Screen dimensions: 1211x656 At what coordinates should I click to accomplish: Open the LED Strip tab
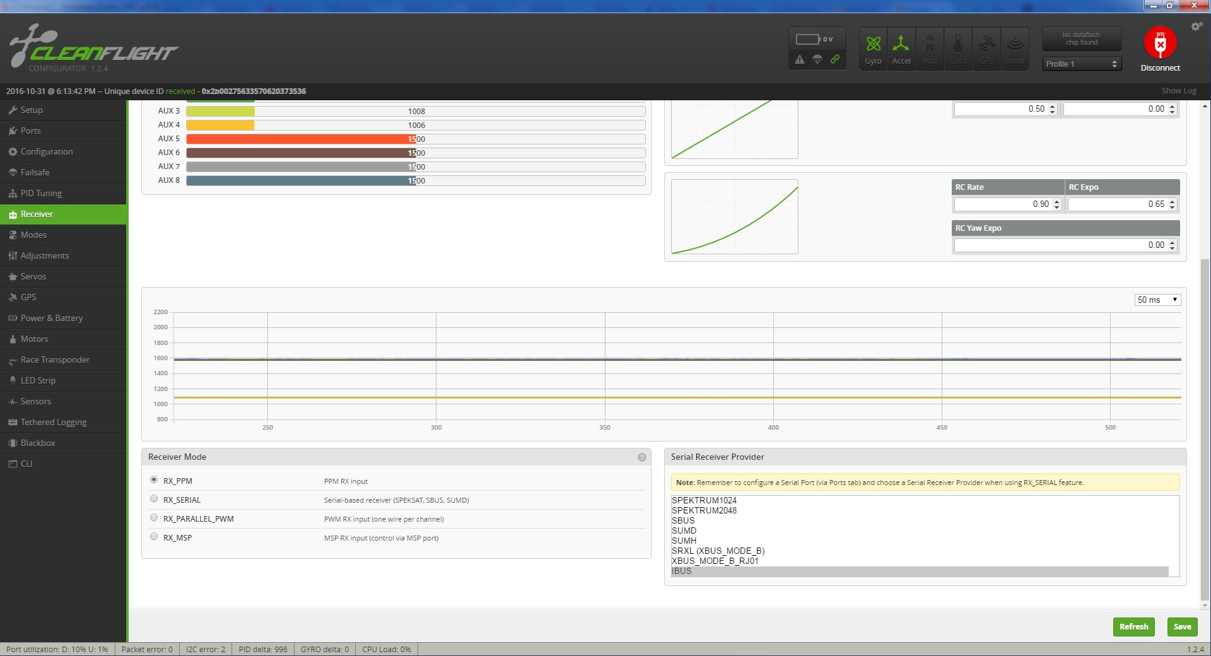[x=63, y=380]
